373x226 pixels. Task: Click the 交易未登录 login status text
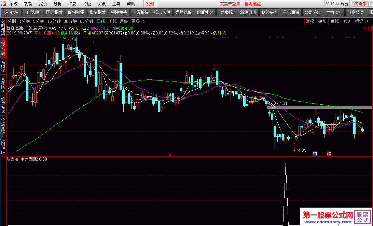(x=230, y=4)
